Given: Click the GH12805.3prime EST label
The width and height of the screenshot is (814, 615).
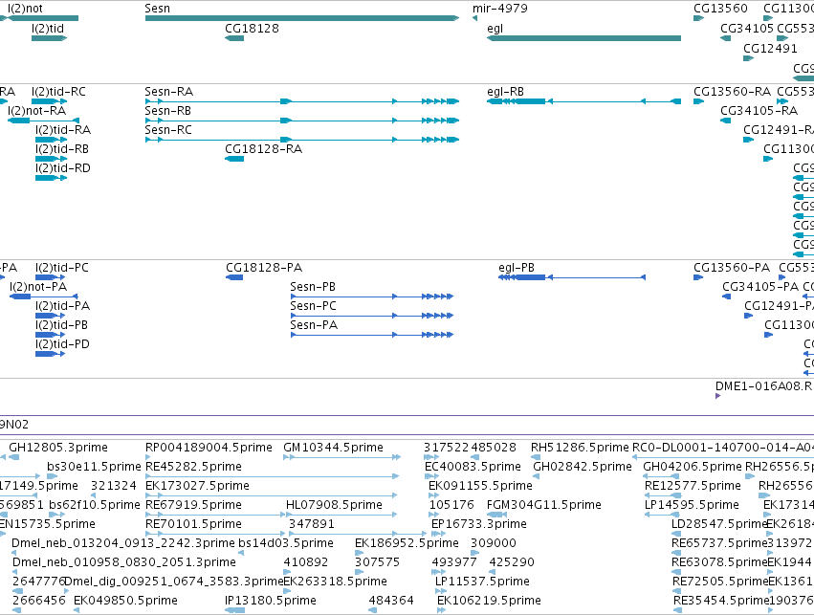Looking at the screenshot, I should pos(58,448).
